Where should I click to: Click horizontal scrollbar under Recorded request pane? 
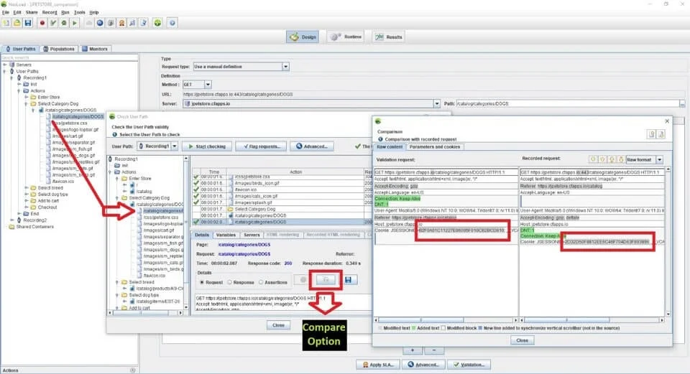pyautogui.click(x=592, y=320)
